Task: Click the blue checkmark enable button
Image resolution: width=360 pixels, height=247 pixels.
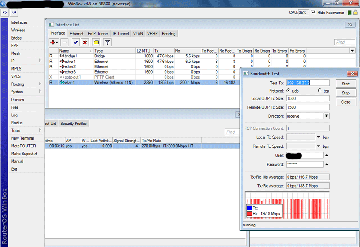Action: 76,42
